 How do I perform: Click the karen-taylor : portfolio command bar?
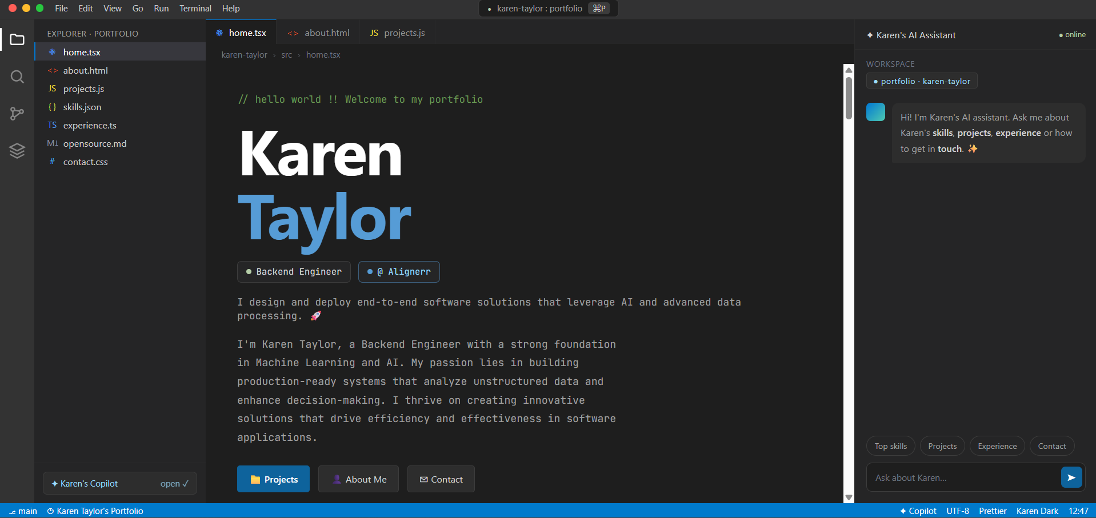click(x=548, y=9)
